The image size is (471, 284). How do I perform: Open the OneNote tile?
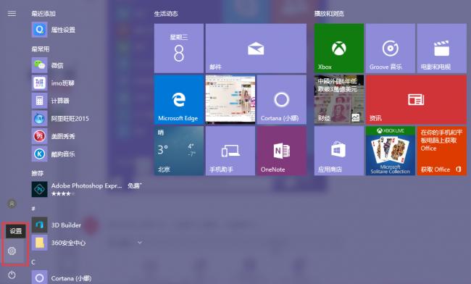[x=281, y=151]
